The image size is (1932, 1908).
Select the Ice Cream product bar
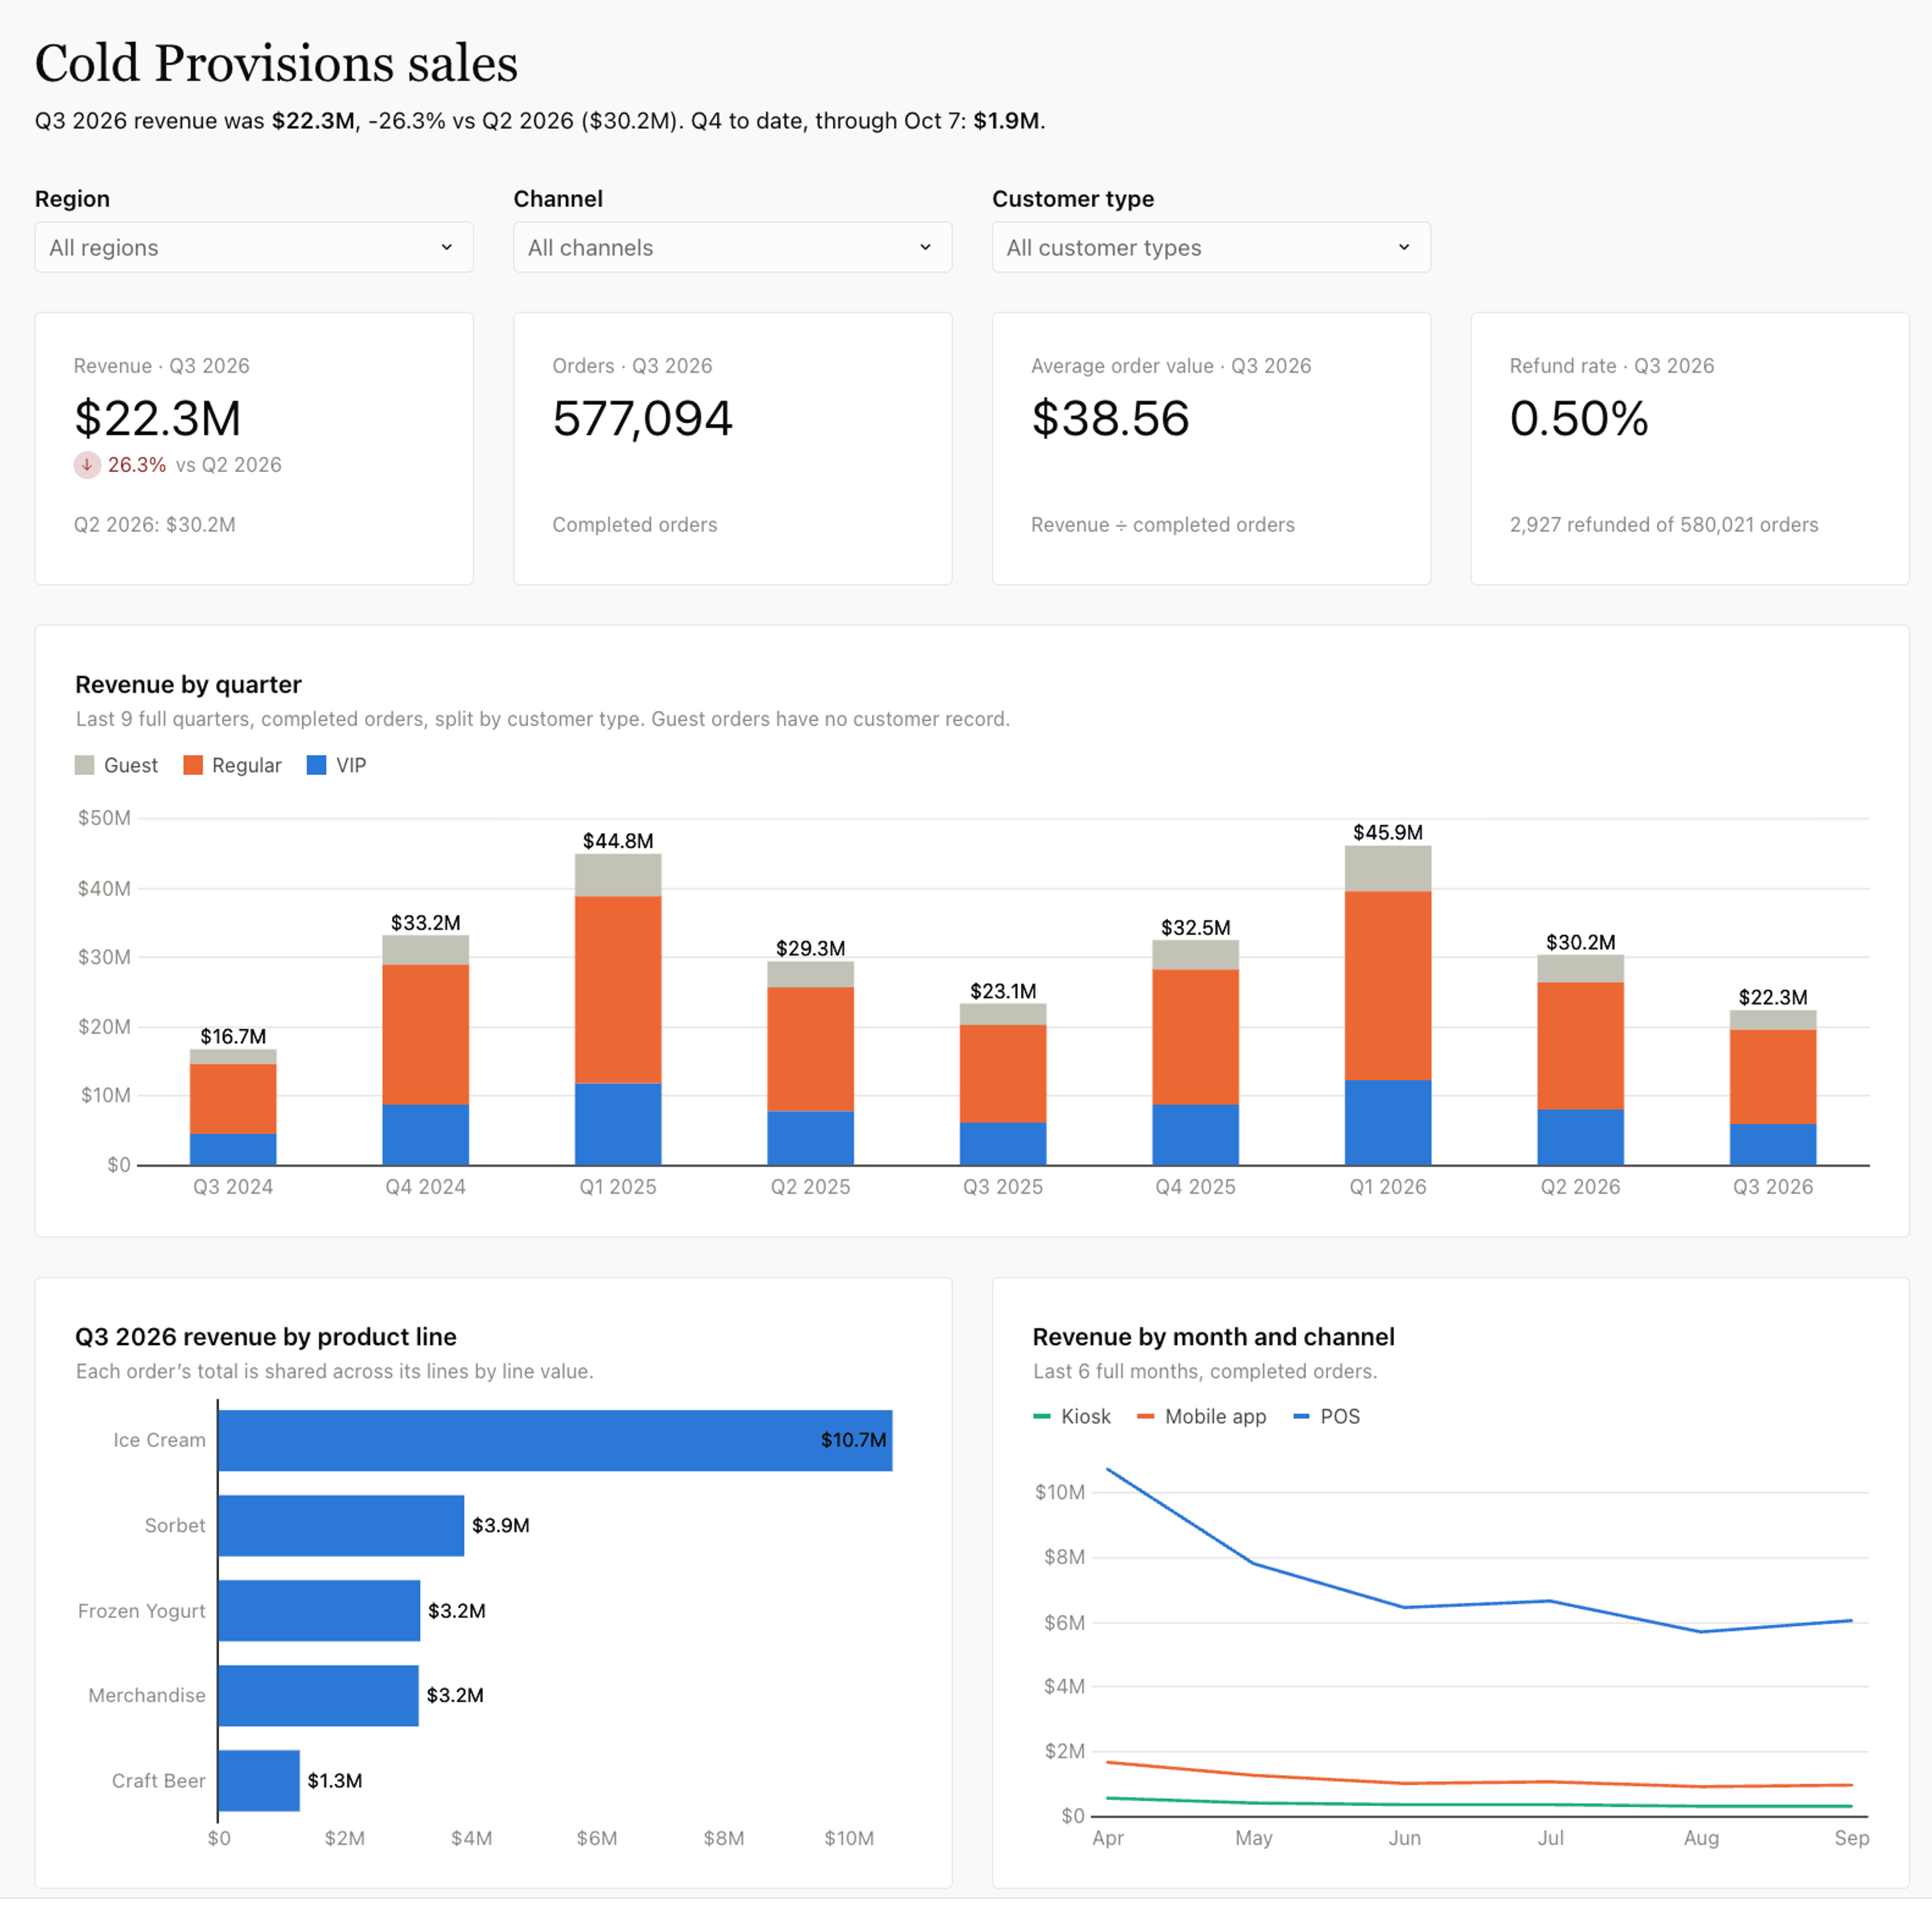(555, 1441)
